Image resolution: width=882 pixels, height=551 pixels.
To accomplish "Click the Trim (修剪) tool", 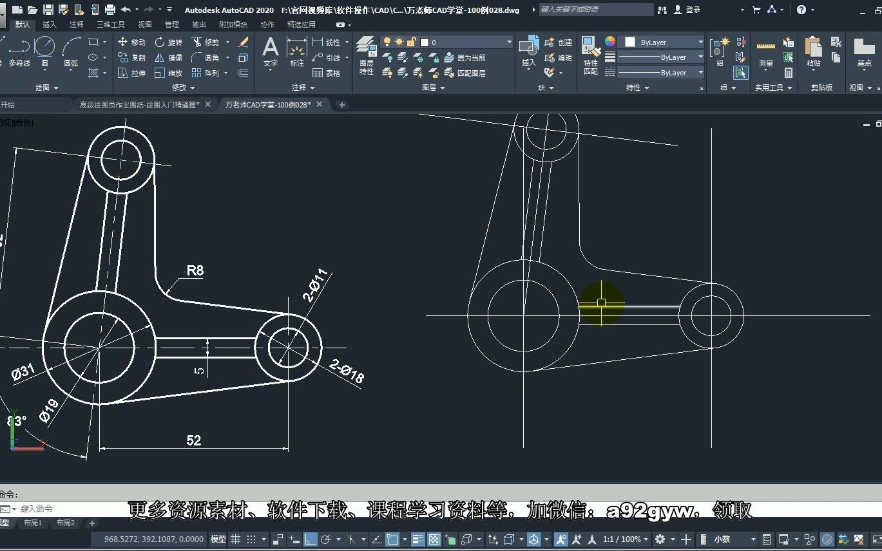I will (206, 42).
